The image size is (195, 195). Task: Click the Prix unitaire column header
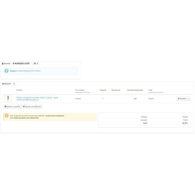click(80, 90)
